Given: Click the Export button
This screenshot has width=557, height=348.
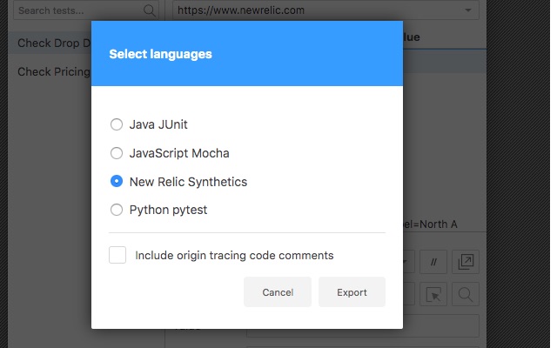Looking at the screenshot, I should pyautogui.click(x=352, y=292).
